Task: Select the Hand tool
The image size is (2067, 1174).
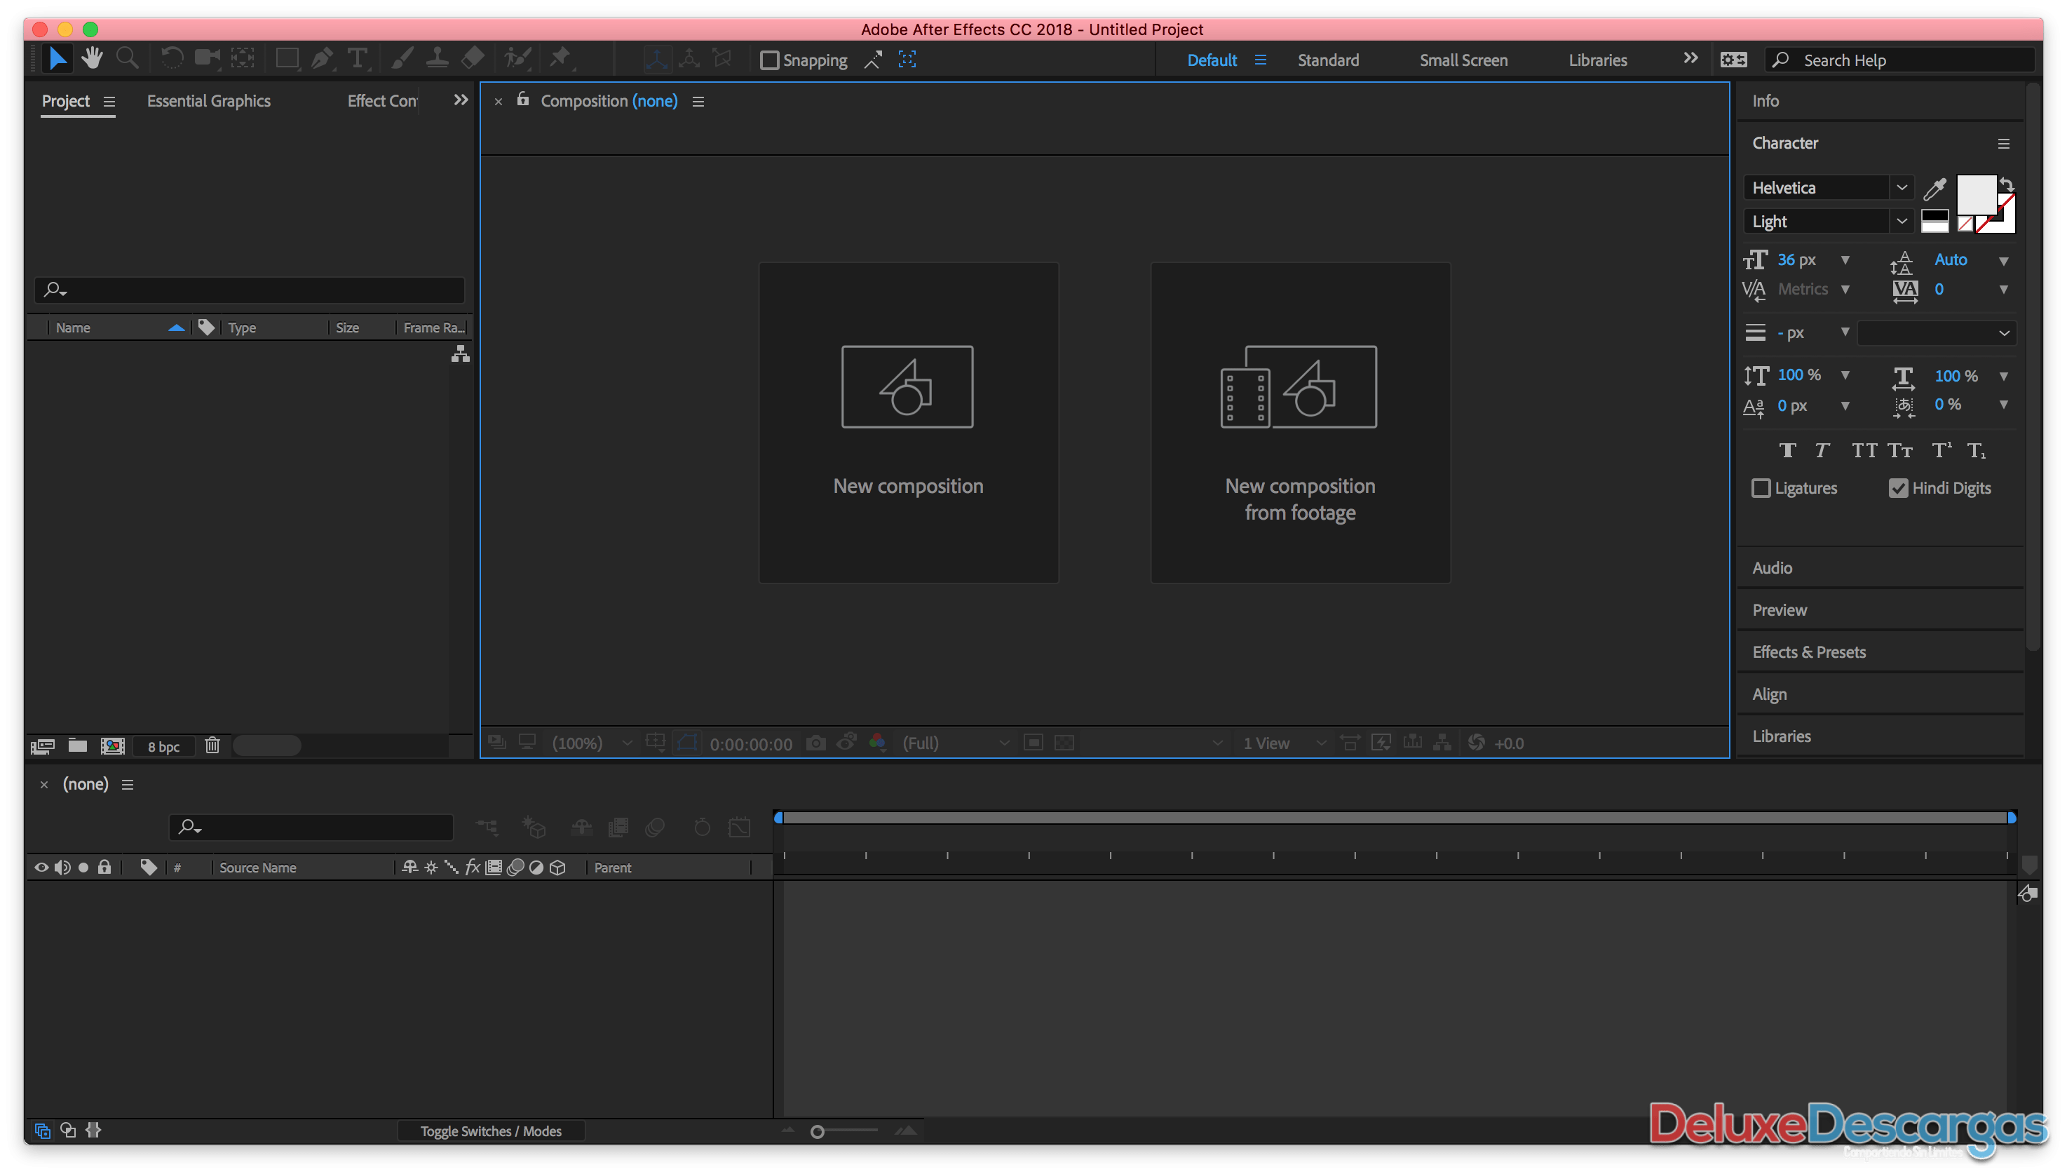Action: click(x=92, y=58)
